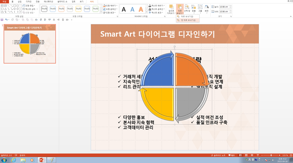Viewport: 293px width, 163px height.
Task: Open Internet Explorer from the taskbar
Action: tap(14, 160)
